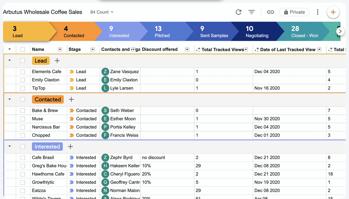Add a new item to Interested group
The image size is (349, 199).
click(70, 147)
